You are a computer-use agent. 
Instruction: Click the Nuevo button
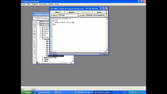(58, 12)
